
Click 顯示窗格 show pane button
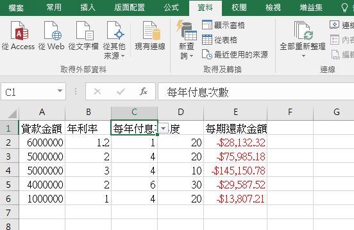(224, 25)
